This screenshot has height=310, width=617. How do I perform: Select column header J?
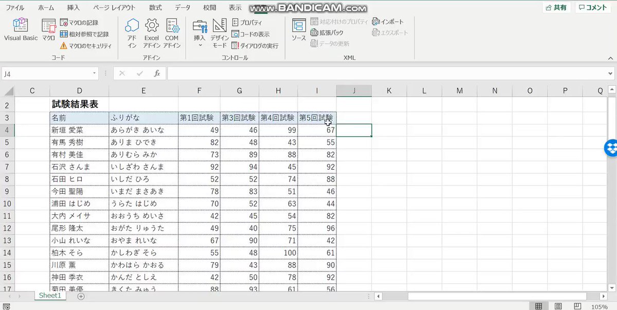(354, 91)
